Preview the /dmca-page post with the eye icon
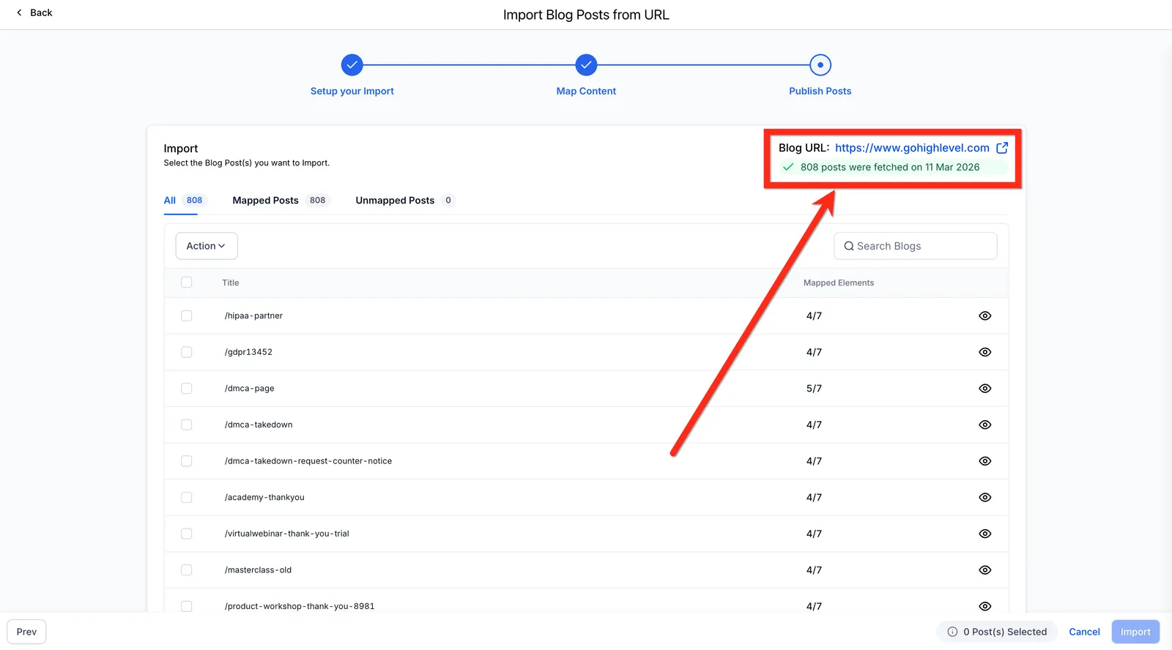The image size is (1172, 650). tap(985, 389)
